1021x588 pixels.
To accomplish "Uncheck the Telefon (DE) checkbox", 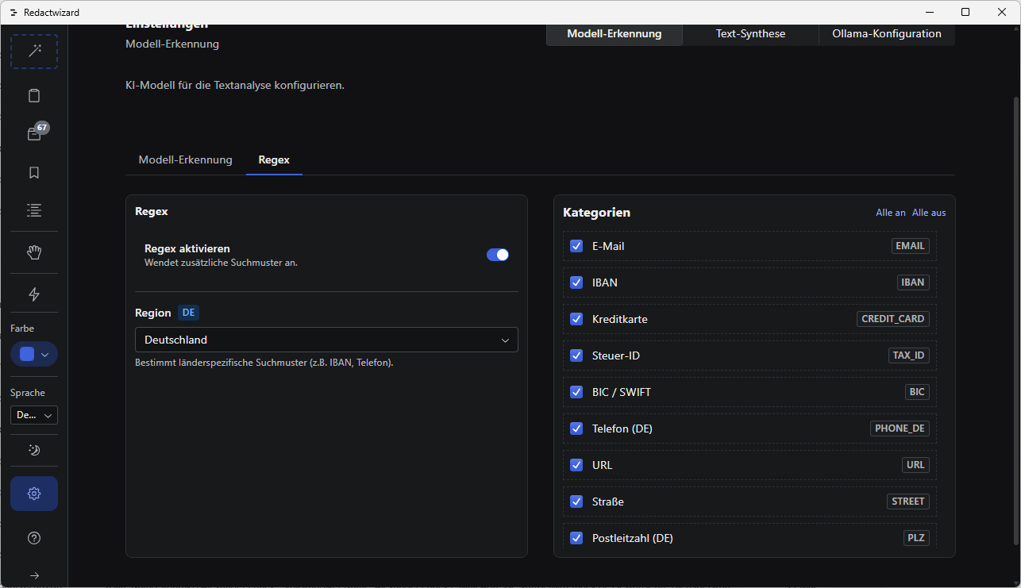I will (576, 429).
